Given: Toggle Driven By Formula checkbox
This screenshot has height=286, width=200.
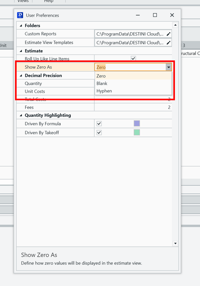Looking at the screenshot, I should pyautogui.click(x=99, y=124).
